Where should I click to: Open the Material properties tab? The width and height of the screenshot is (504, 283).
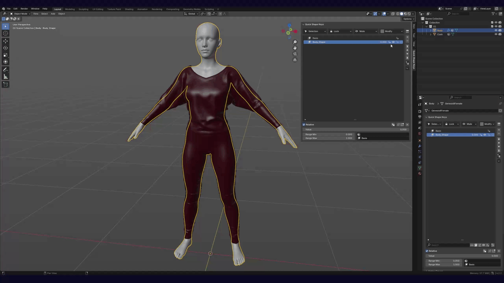pos(420,173)
